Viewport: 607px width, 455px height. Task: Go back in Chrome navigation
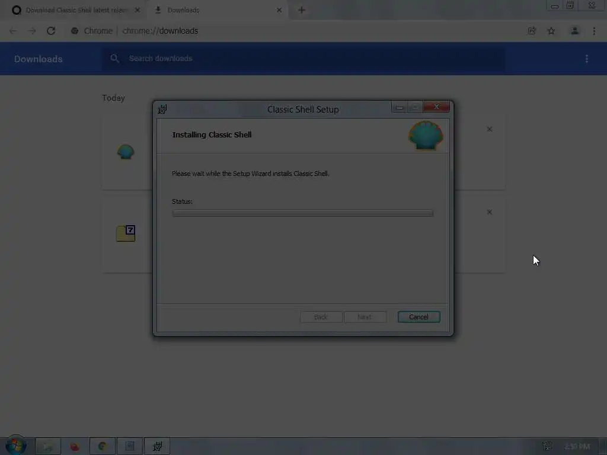pyautogui.click(x=13, y=31)
